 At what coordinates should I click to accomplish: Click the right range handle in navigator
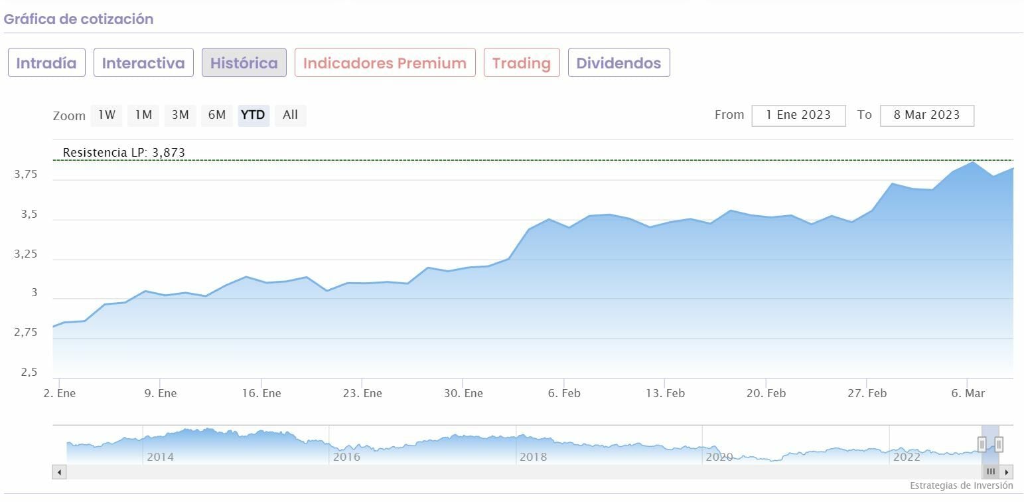point(999,444)
